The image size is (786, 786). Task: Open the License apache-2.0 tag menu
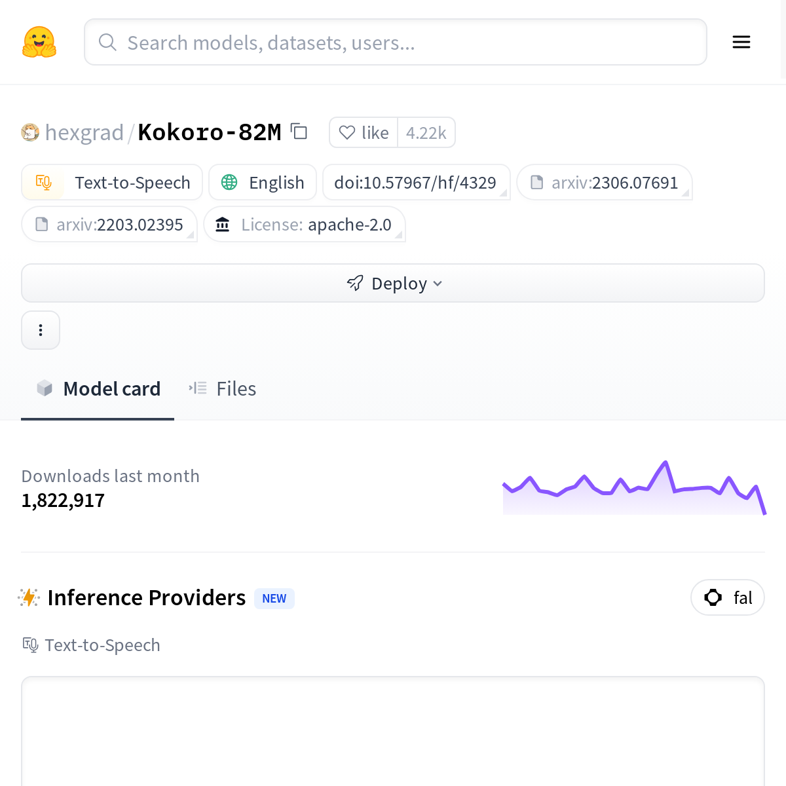point(305,225)
